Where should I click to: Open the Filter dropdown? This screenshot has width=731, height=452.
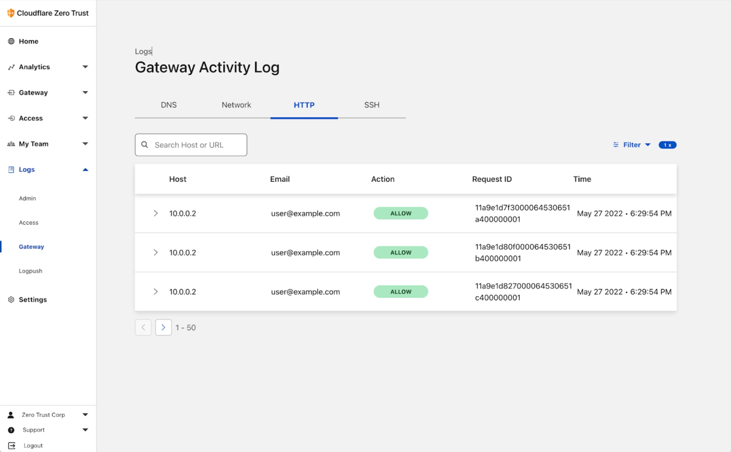(x=631, y=145)
